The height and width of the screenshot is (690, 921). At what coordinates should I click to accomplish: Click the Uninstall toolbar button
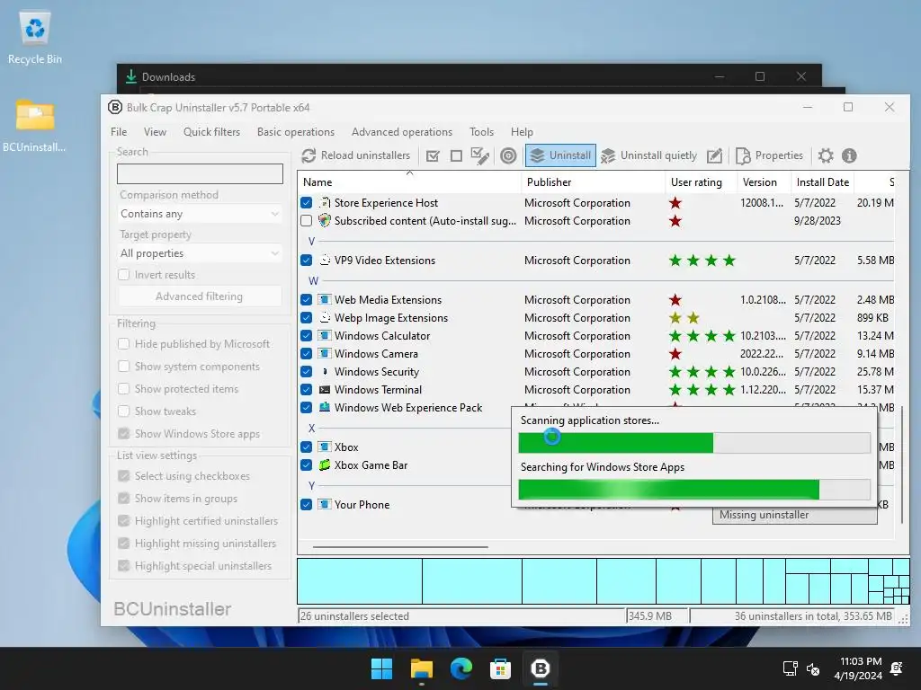tap(560, 155)
